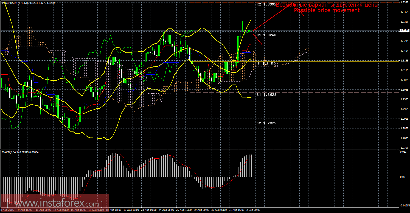The height and width of the screenshot is (213, 410).
Task: Click the 1.2795 price axis value
Action: (404, 148)
